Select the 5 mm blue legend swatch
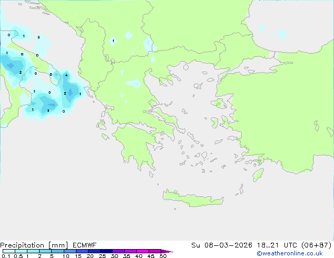The width and height of the screenshot is (334, 258). point(57,251)
